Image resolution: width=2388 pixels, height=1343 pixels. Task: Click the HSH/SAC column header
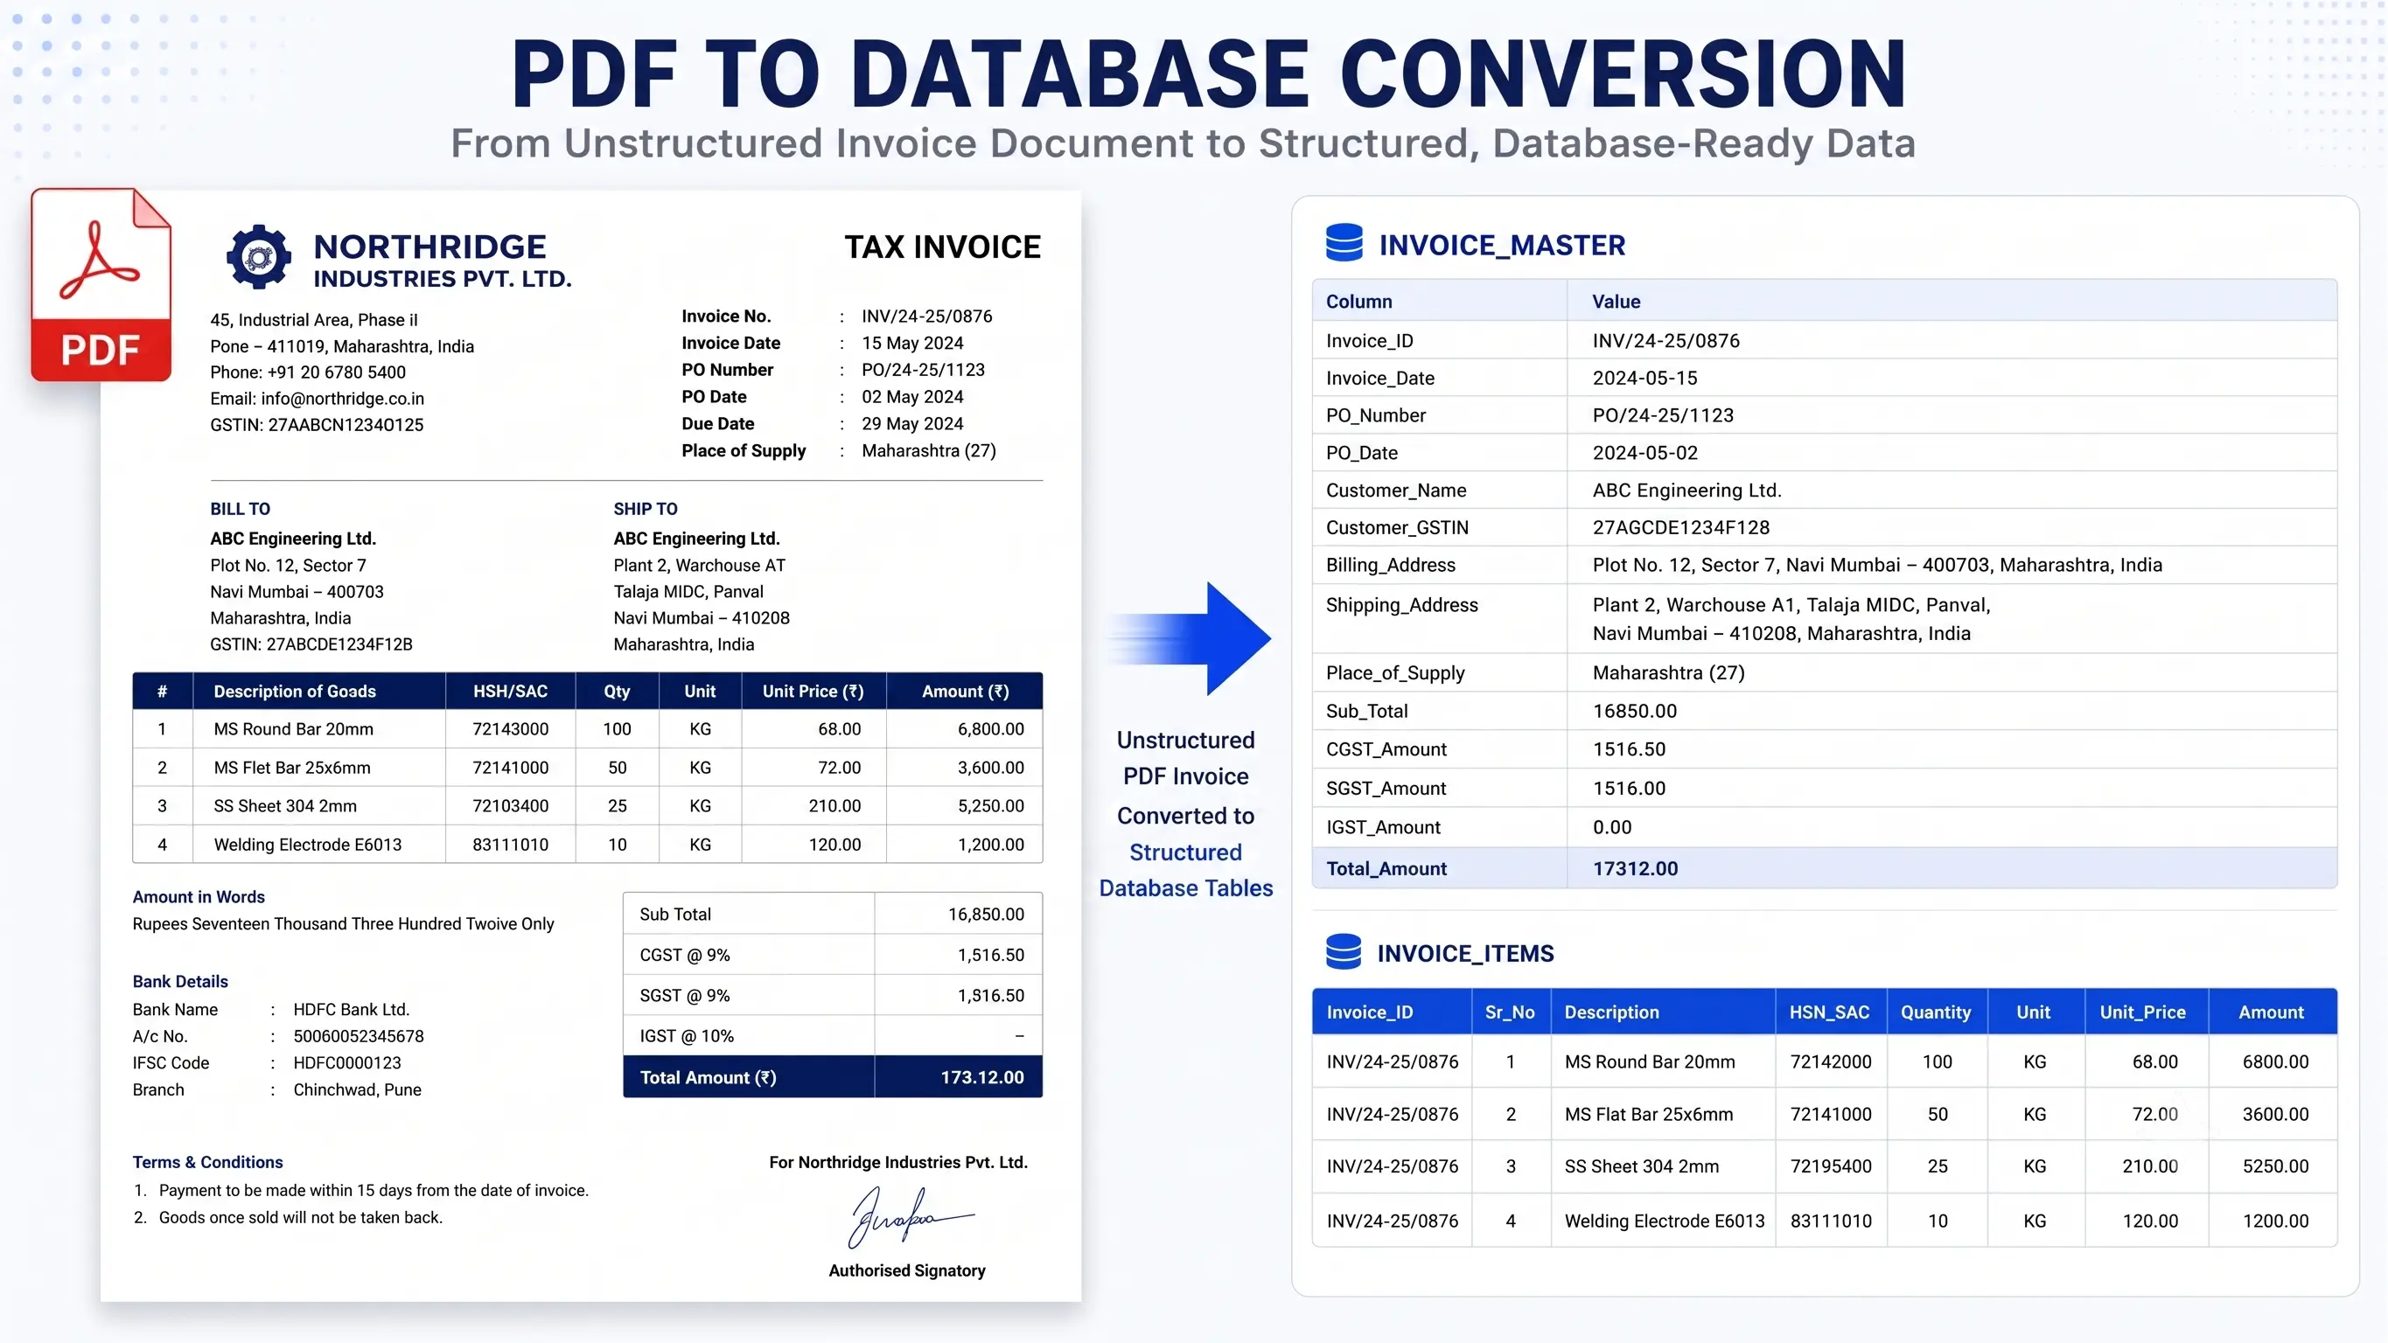(510, 692)
